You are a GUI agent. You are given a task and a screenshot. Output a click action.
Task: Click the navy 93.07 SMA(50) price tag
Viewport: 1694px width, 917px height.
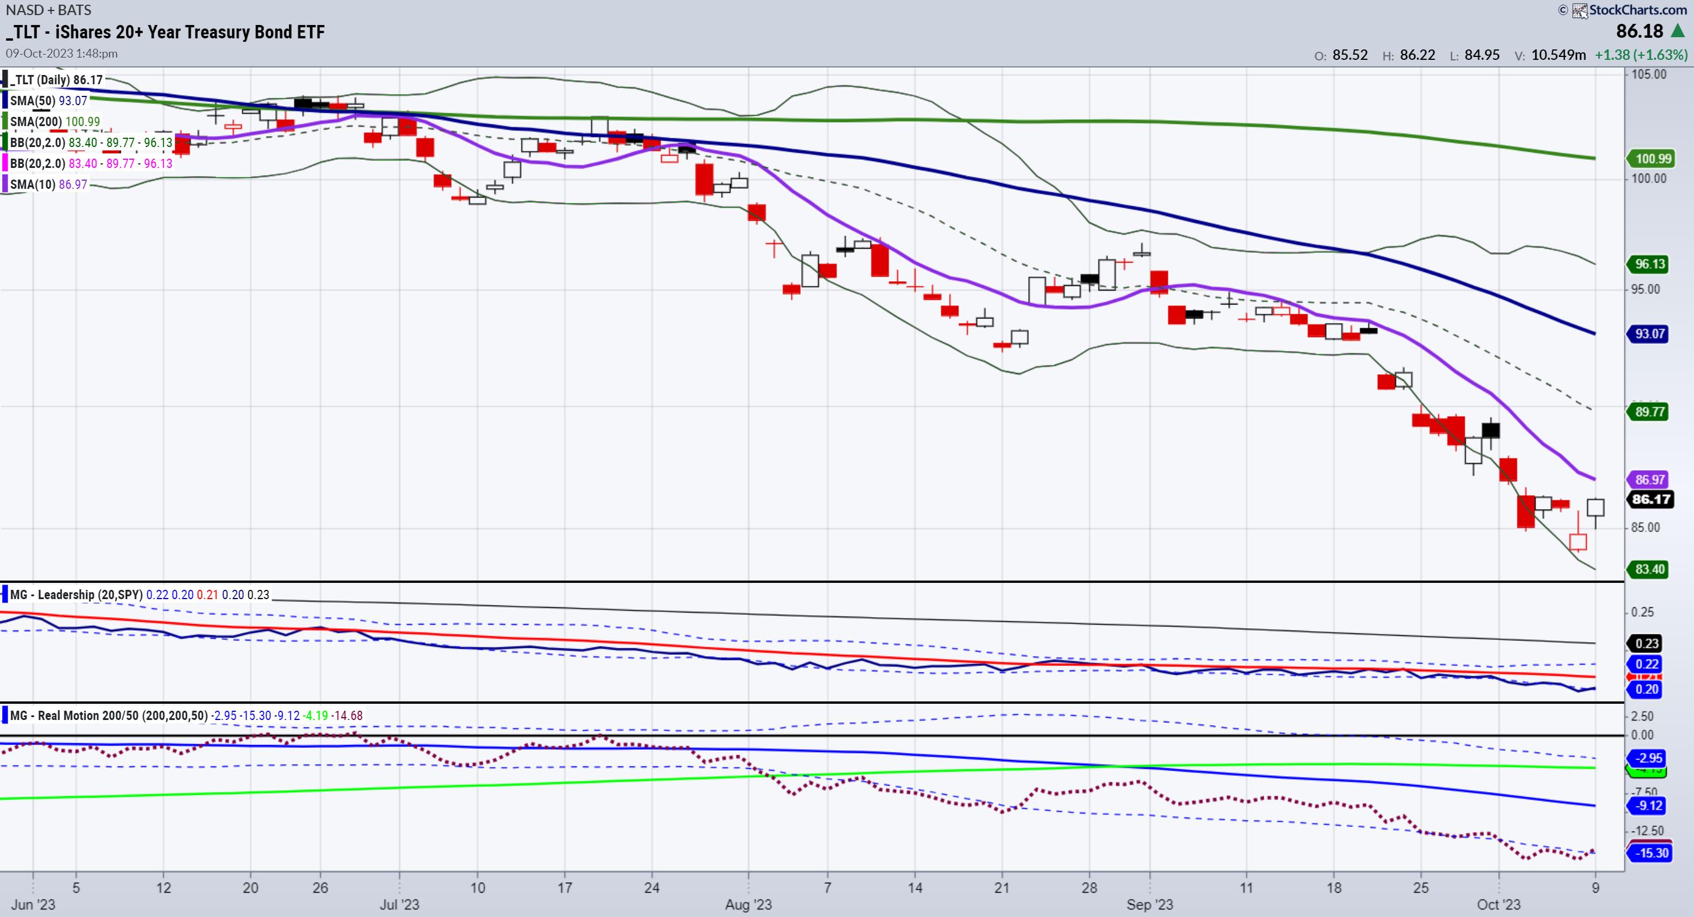click(1649, 334)
